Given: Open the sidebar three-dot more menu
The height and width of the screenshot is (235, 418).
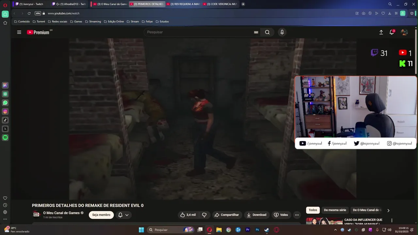Looking at the screenshot, I should pyautogui.click(x=5, y=219).
